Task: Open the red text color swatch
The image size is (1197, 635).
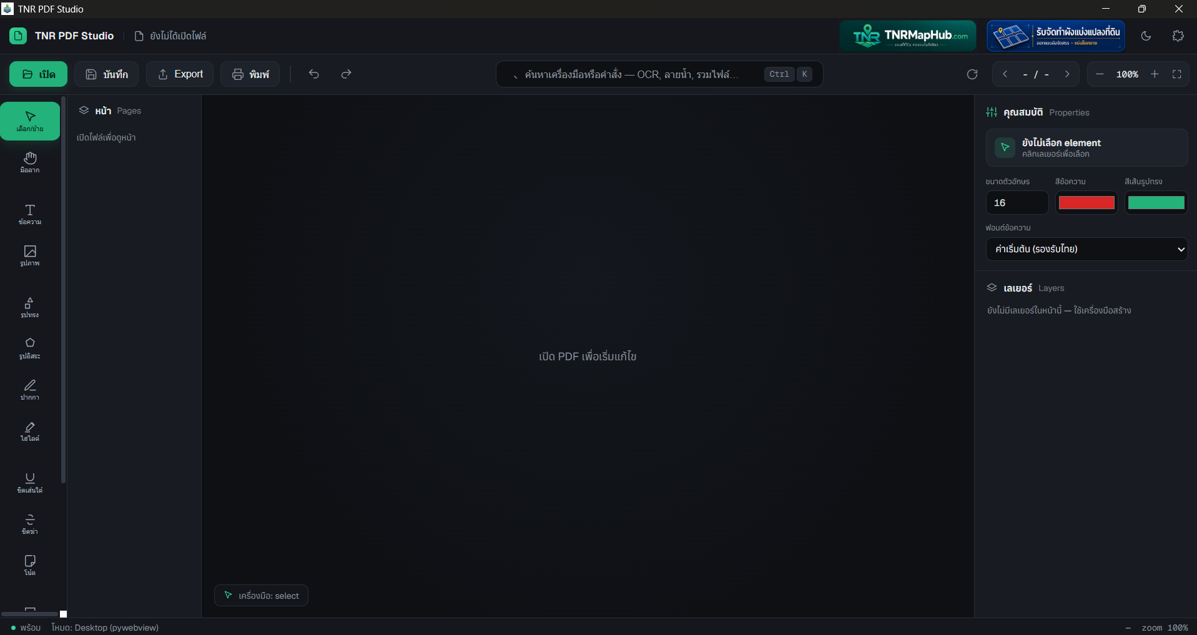Action: pyautogui.click(x=1086, y=203)
